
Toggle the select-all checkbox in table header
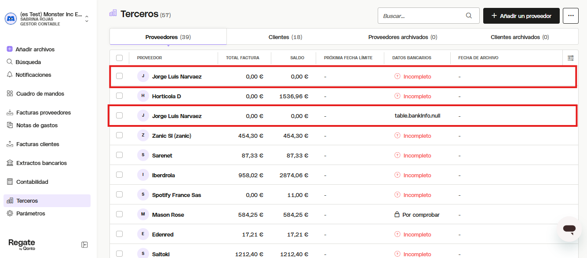[119, 58]
